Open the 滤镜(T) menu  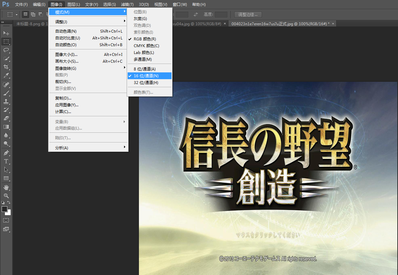pyautogui.click(x=127, y=5)
